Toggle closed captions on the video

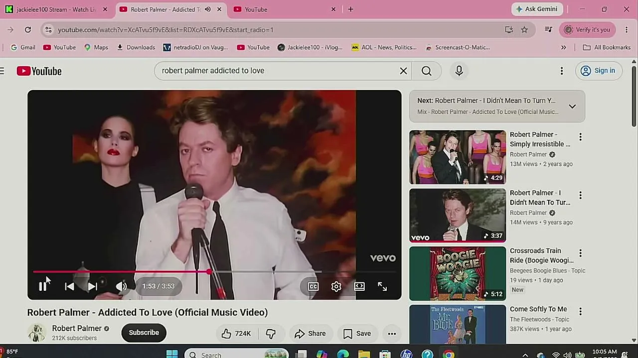313,286
